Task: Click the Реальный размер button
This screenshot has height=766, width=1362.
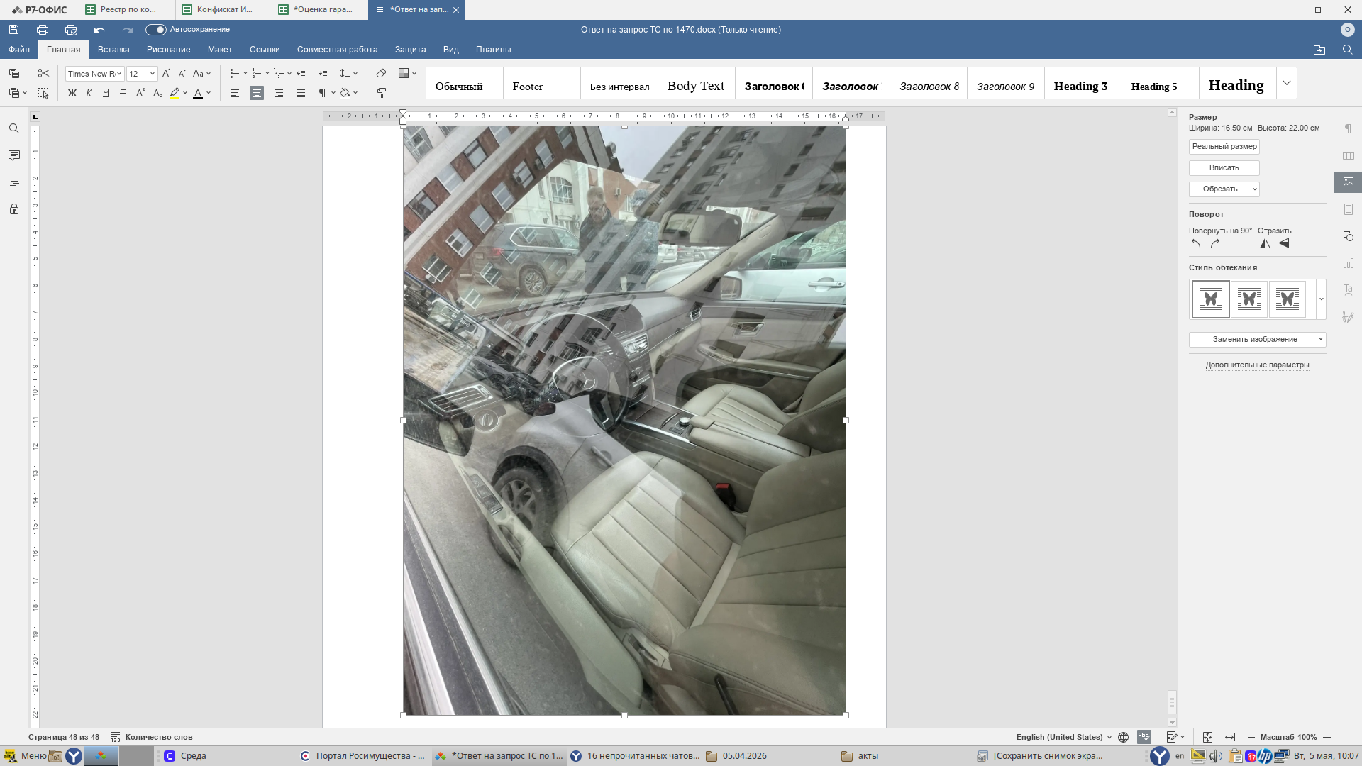Action: click(1224, 147)
